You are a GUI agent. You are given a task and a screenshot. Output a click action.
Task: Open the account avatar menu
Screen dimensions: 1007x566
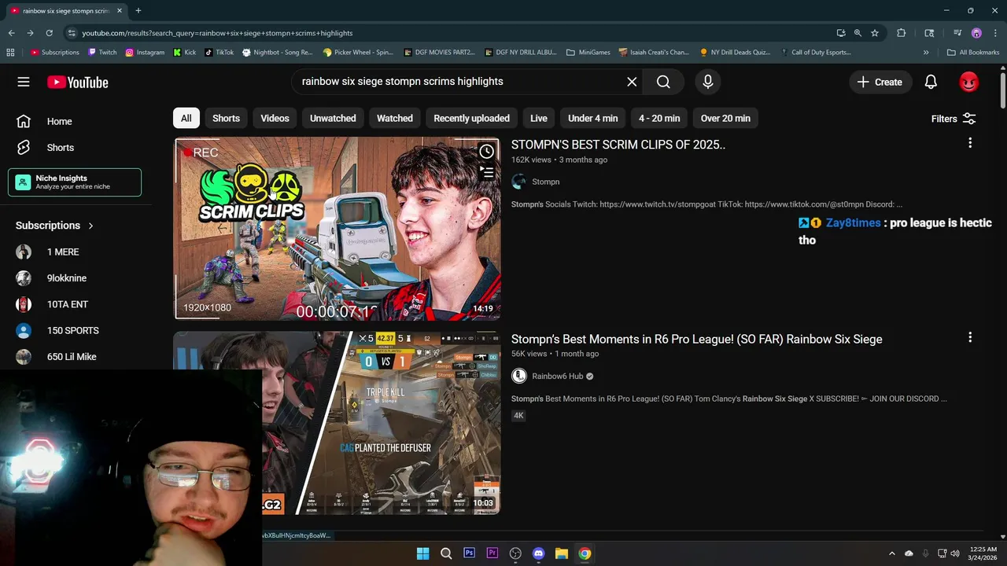click(968, 82)
